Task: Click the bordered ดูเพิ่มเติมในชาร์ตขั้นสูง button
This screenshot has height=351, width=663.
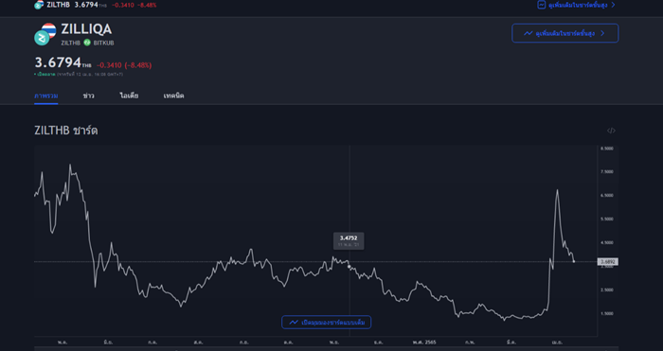Action: (564, 33)
